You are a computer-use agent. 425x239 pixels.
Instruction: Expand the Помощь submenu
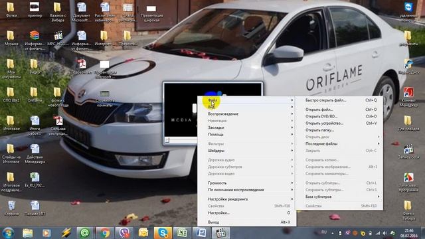point(247,134)
